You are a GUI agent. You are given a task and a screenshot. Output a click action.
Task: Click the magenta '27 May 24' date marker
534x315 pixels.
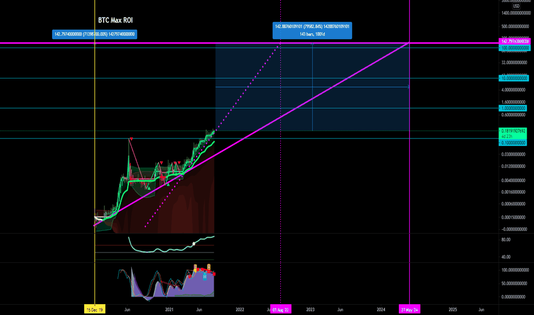pos(409,309)
